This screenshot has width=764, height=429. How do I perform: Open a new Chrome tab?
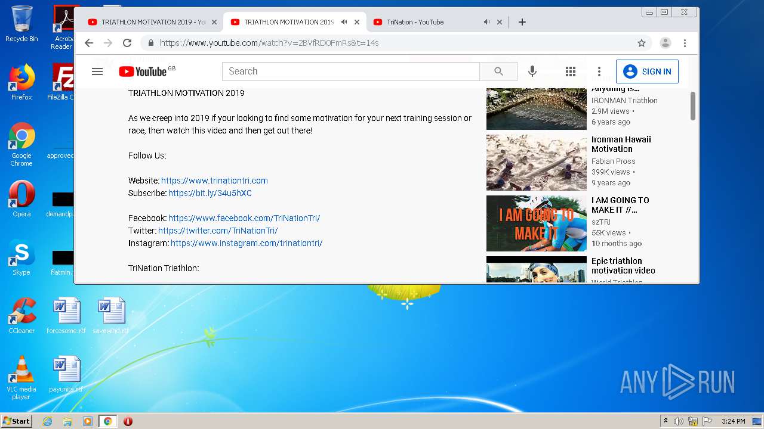coord(522,22)
